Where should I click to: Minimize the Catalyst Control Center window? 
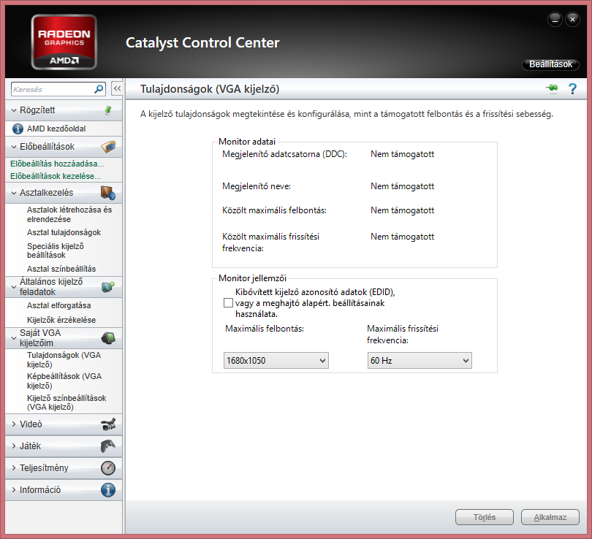pos(555,19)
